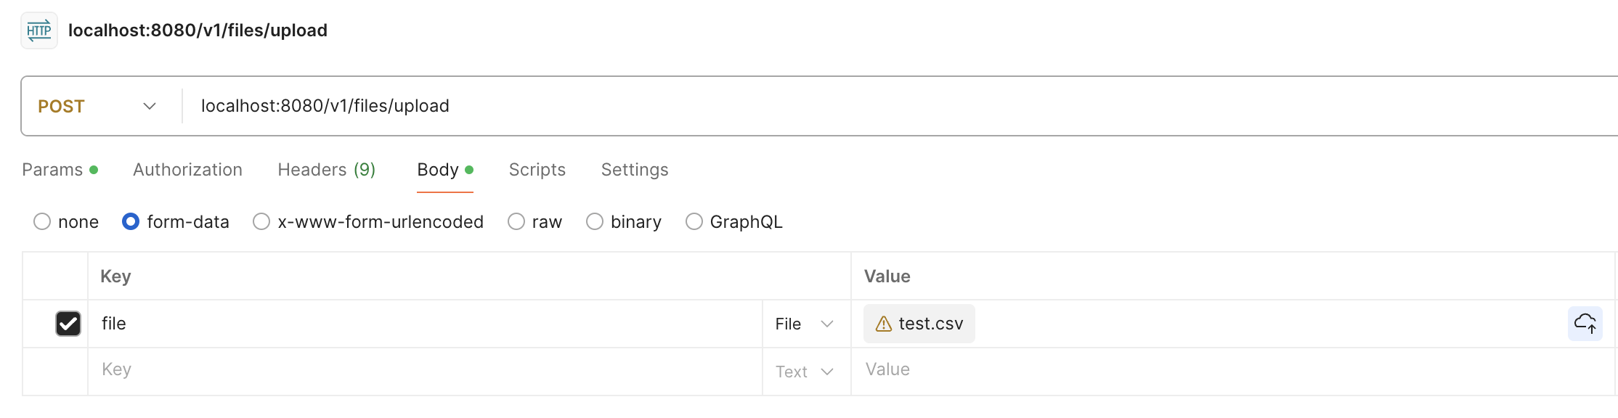Click the test.csv file chip
Viewport: 1618px width, 418px height.
pyautogui.click(x=930, y=324)
